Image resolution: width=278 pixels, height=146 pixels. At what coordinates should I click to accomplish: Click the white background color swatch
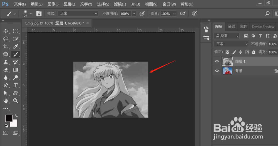(14, 124)
